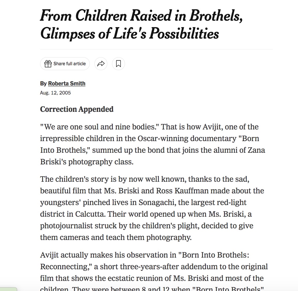This screenshot has height=291, width=298.
Task: Open the Roberta Smith author page
Action: click(x=67, y=83)
